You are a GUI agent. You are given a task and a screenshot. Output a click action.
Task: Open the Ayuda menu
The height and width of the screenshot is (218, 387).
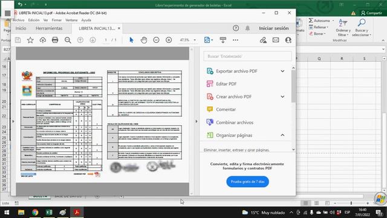coord(86,20)
